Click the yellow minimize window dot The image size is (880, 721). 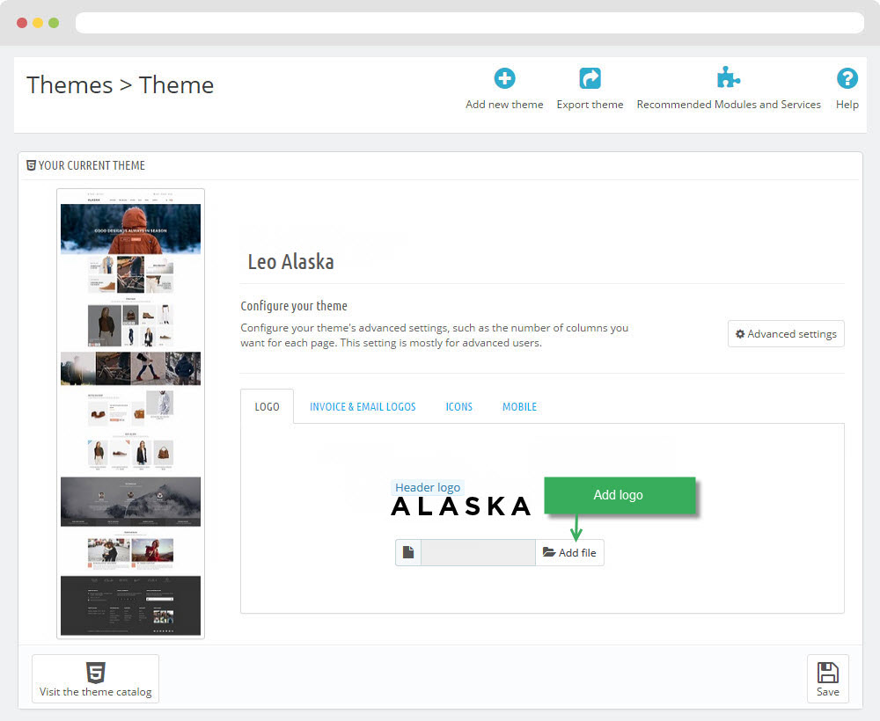38,23
